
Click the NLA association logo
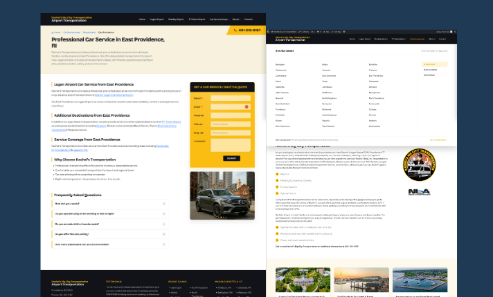click(420, 192)
